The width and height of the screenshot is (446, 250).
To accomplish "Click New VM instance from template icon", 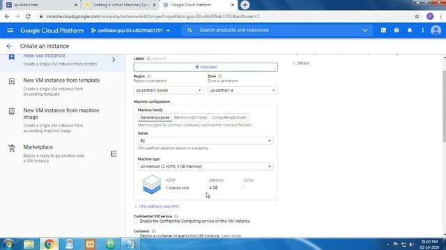I will 12,81.
